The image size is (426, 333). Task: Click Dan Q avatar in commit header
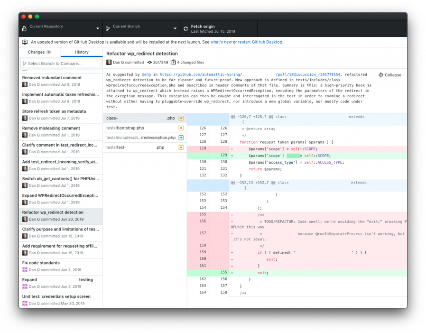coord(109,62)
